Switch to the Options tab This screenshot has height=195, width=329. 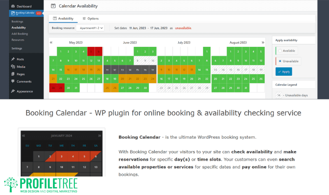coord(90,19)
